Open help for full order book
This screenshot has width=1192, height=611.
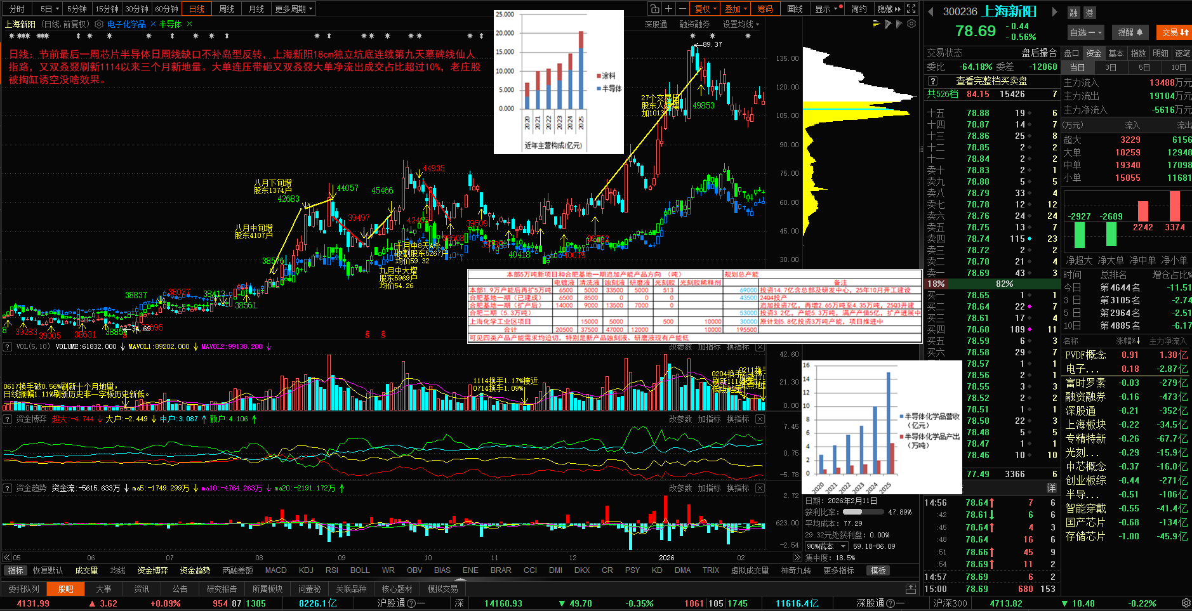(932, 81)
